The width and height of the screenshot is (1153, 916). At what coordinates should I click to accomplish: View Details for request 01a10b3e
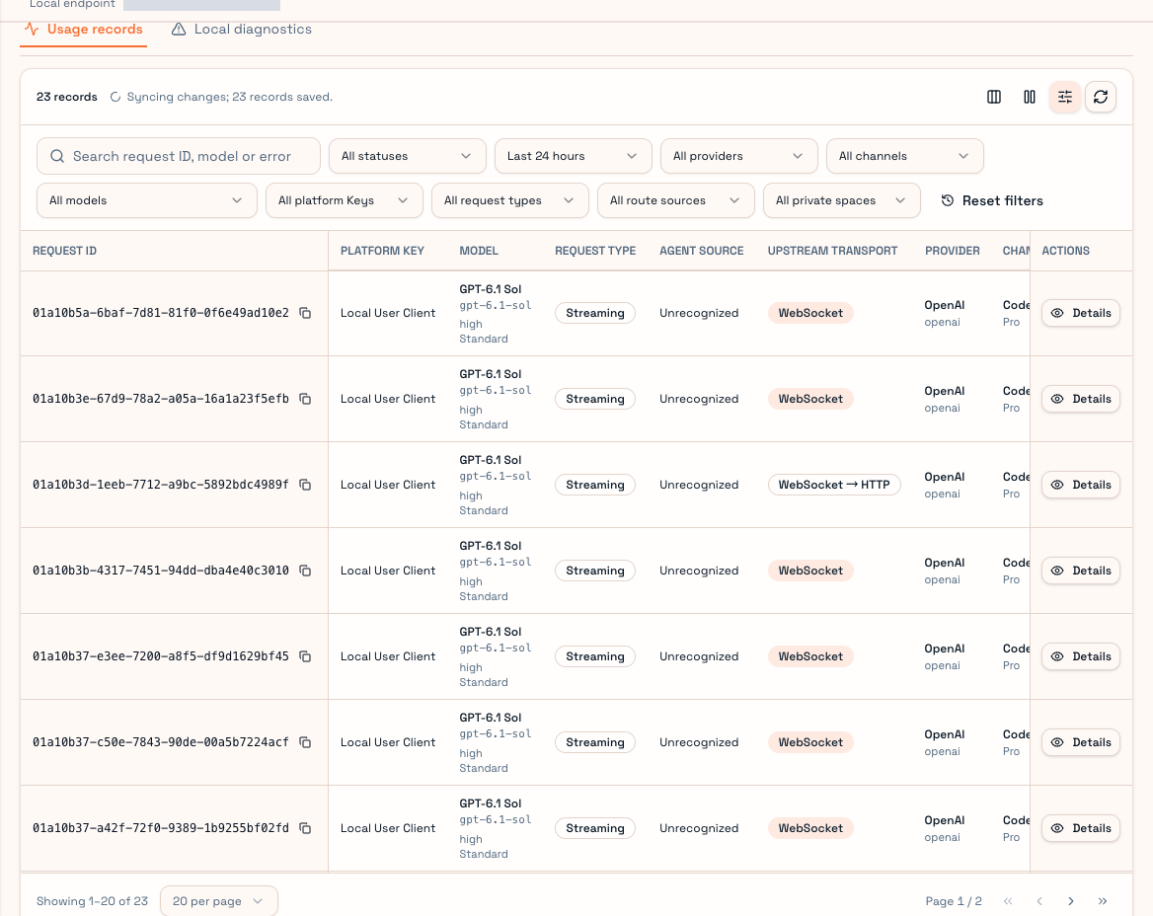(x=1081, y=399)
